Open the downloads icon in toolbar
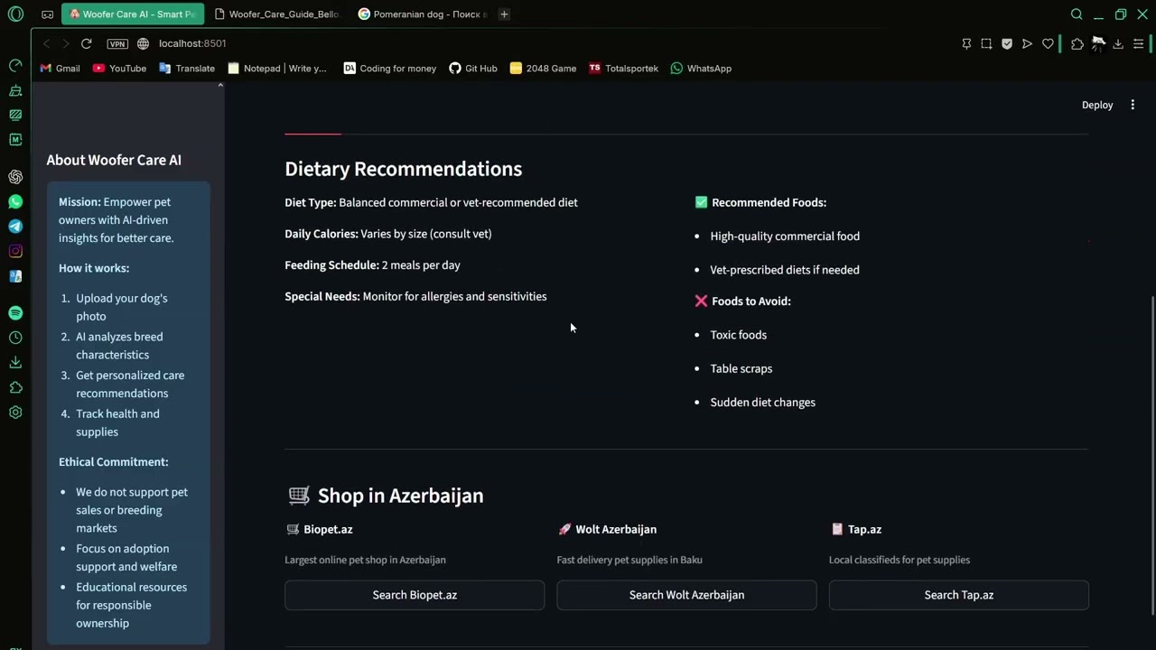Image resolution: width=1156 pixels, height=650 pixels. tap(1117, 43)
